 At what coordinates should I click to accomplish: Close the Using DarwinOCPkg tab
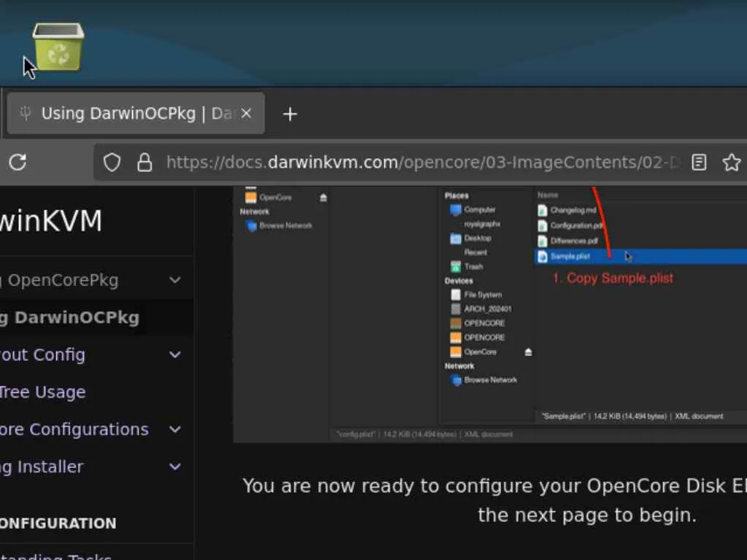click(x=246, y=113)
